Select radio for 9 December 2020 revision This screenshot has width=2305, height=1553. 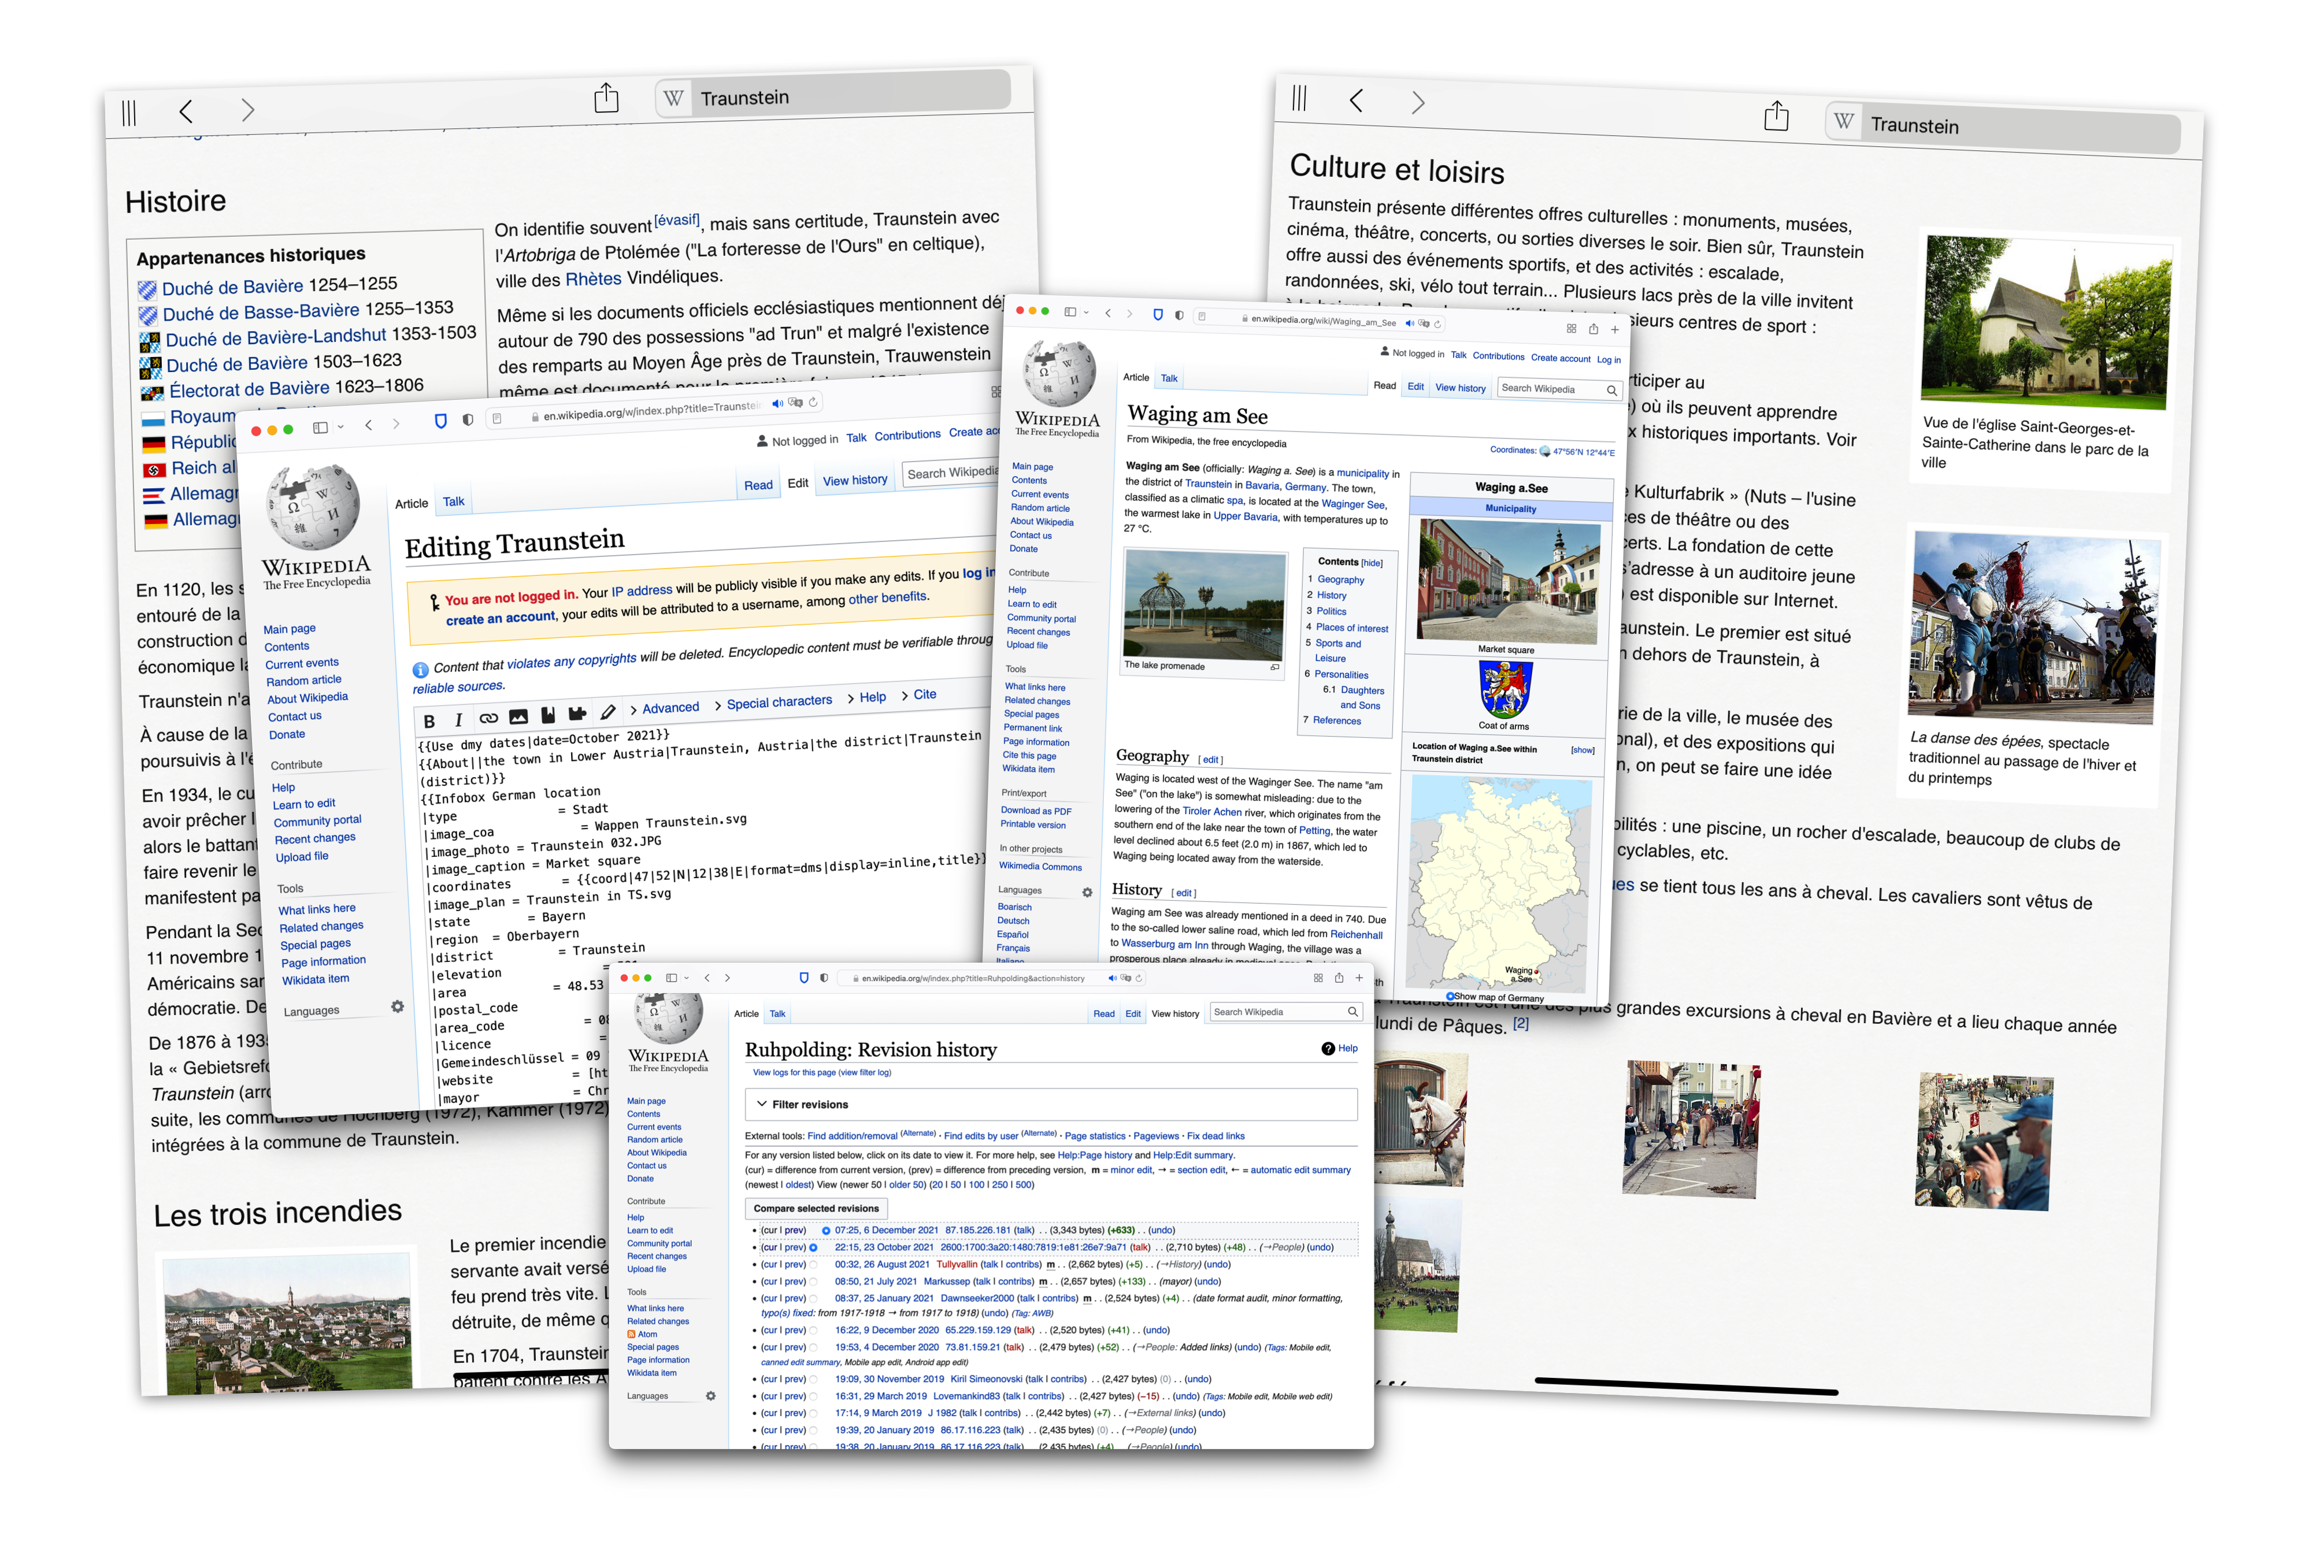tap(813, 1330)
